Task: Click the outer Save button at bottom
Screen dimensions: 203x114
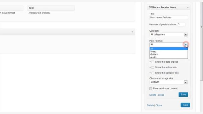Action: 185,105
